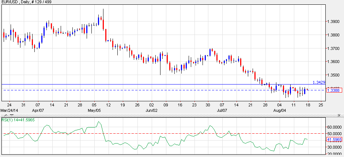Click the tall red candle near May/05
This screenshot has width=344, height=157.
coord(103,24)
